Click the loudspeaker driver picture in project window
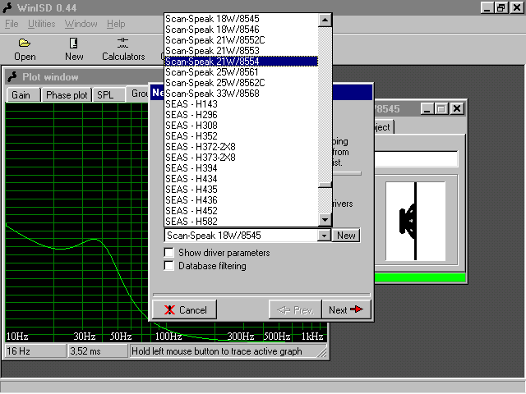 pyautogui.click(x=415, y=221)
